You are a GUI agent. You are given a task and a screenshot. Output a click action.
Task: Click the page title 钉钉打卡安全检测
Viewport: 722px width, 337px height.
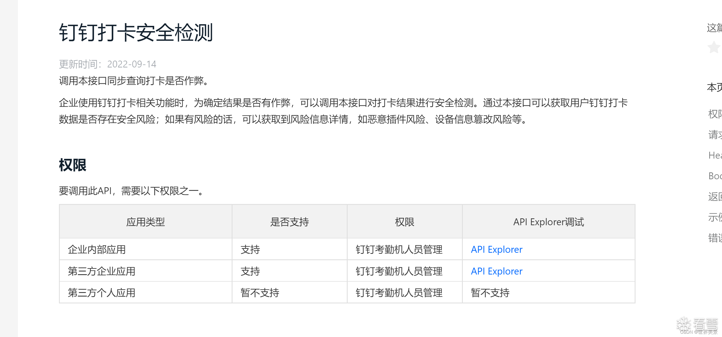(136, 32)
